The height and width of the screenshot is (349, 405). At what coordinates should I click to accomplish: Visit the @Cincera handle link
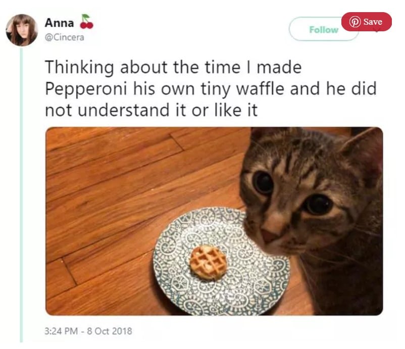pyautogui.click(x=64, y=37)
